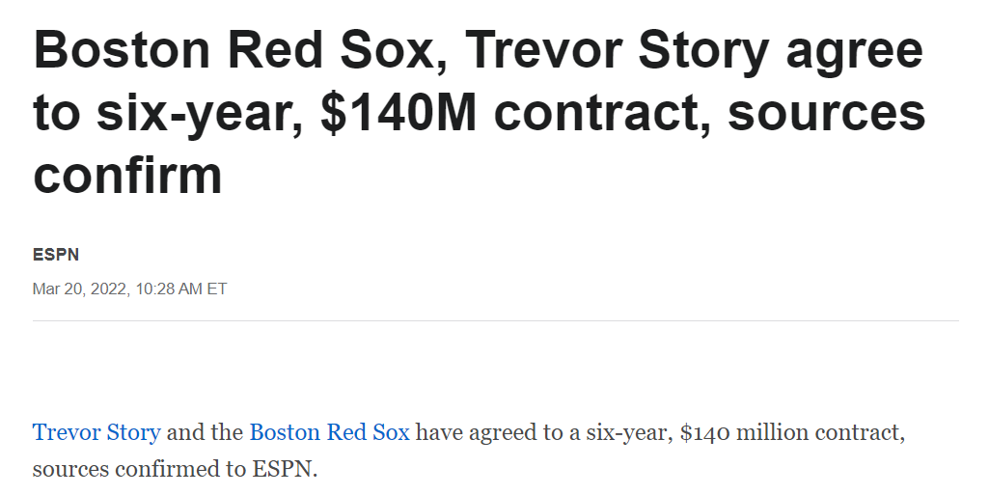Click "sources confirmed to ESPN" sentence ending
989x495 pixels.
175,470
